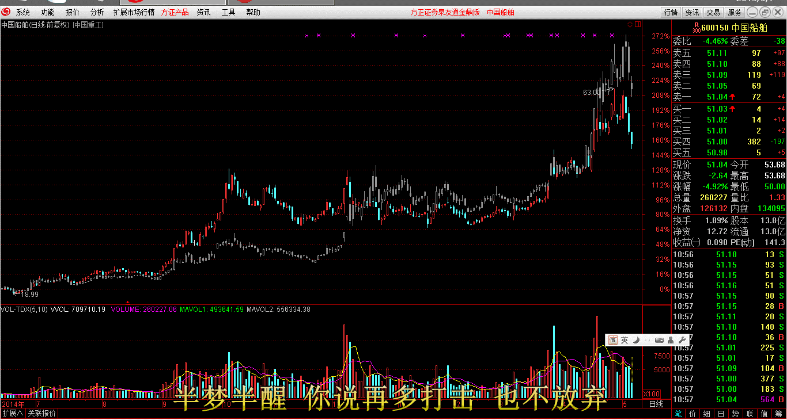
Task: Toggle the moon half-width icon on IME bar
Action: coord(637,340)
